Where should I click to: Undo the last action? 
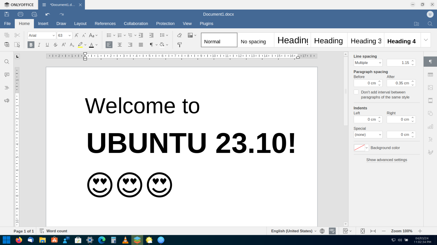point(48,14)
